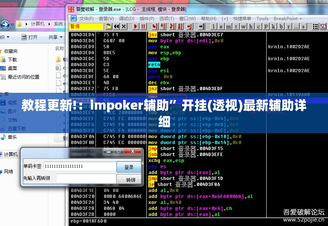Open the 调试(D) menu
This screenshot has width=328, height=226.
pyautogui.click(x=127, y=19)
